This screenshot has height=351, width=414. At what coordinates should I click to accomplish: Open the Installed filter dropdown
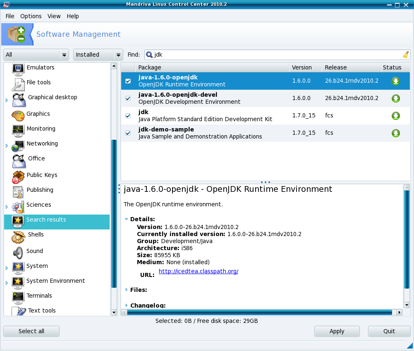click(x=98, y=55)
